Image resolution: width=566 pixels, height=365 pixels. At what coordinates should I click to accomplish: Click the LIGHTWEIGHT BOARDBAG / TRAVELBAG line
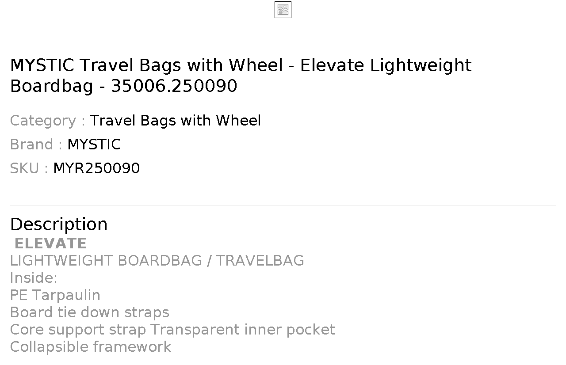point(157,261)
